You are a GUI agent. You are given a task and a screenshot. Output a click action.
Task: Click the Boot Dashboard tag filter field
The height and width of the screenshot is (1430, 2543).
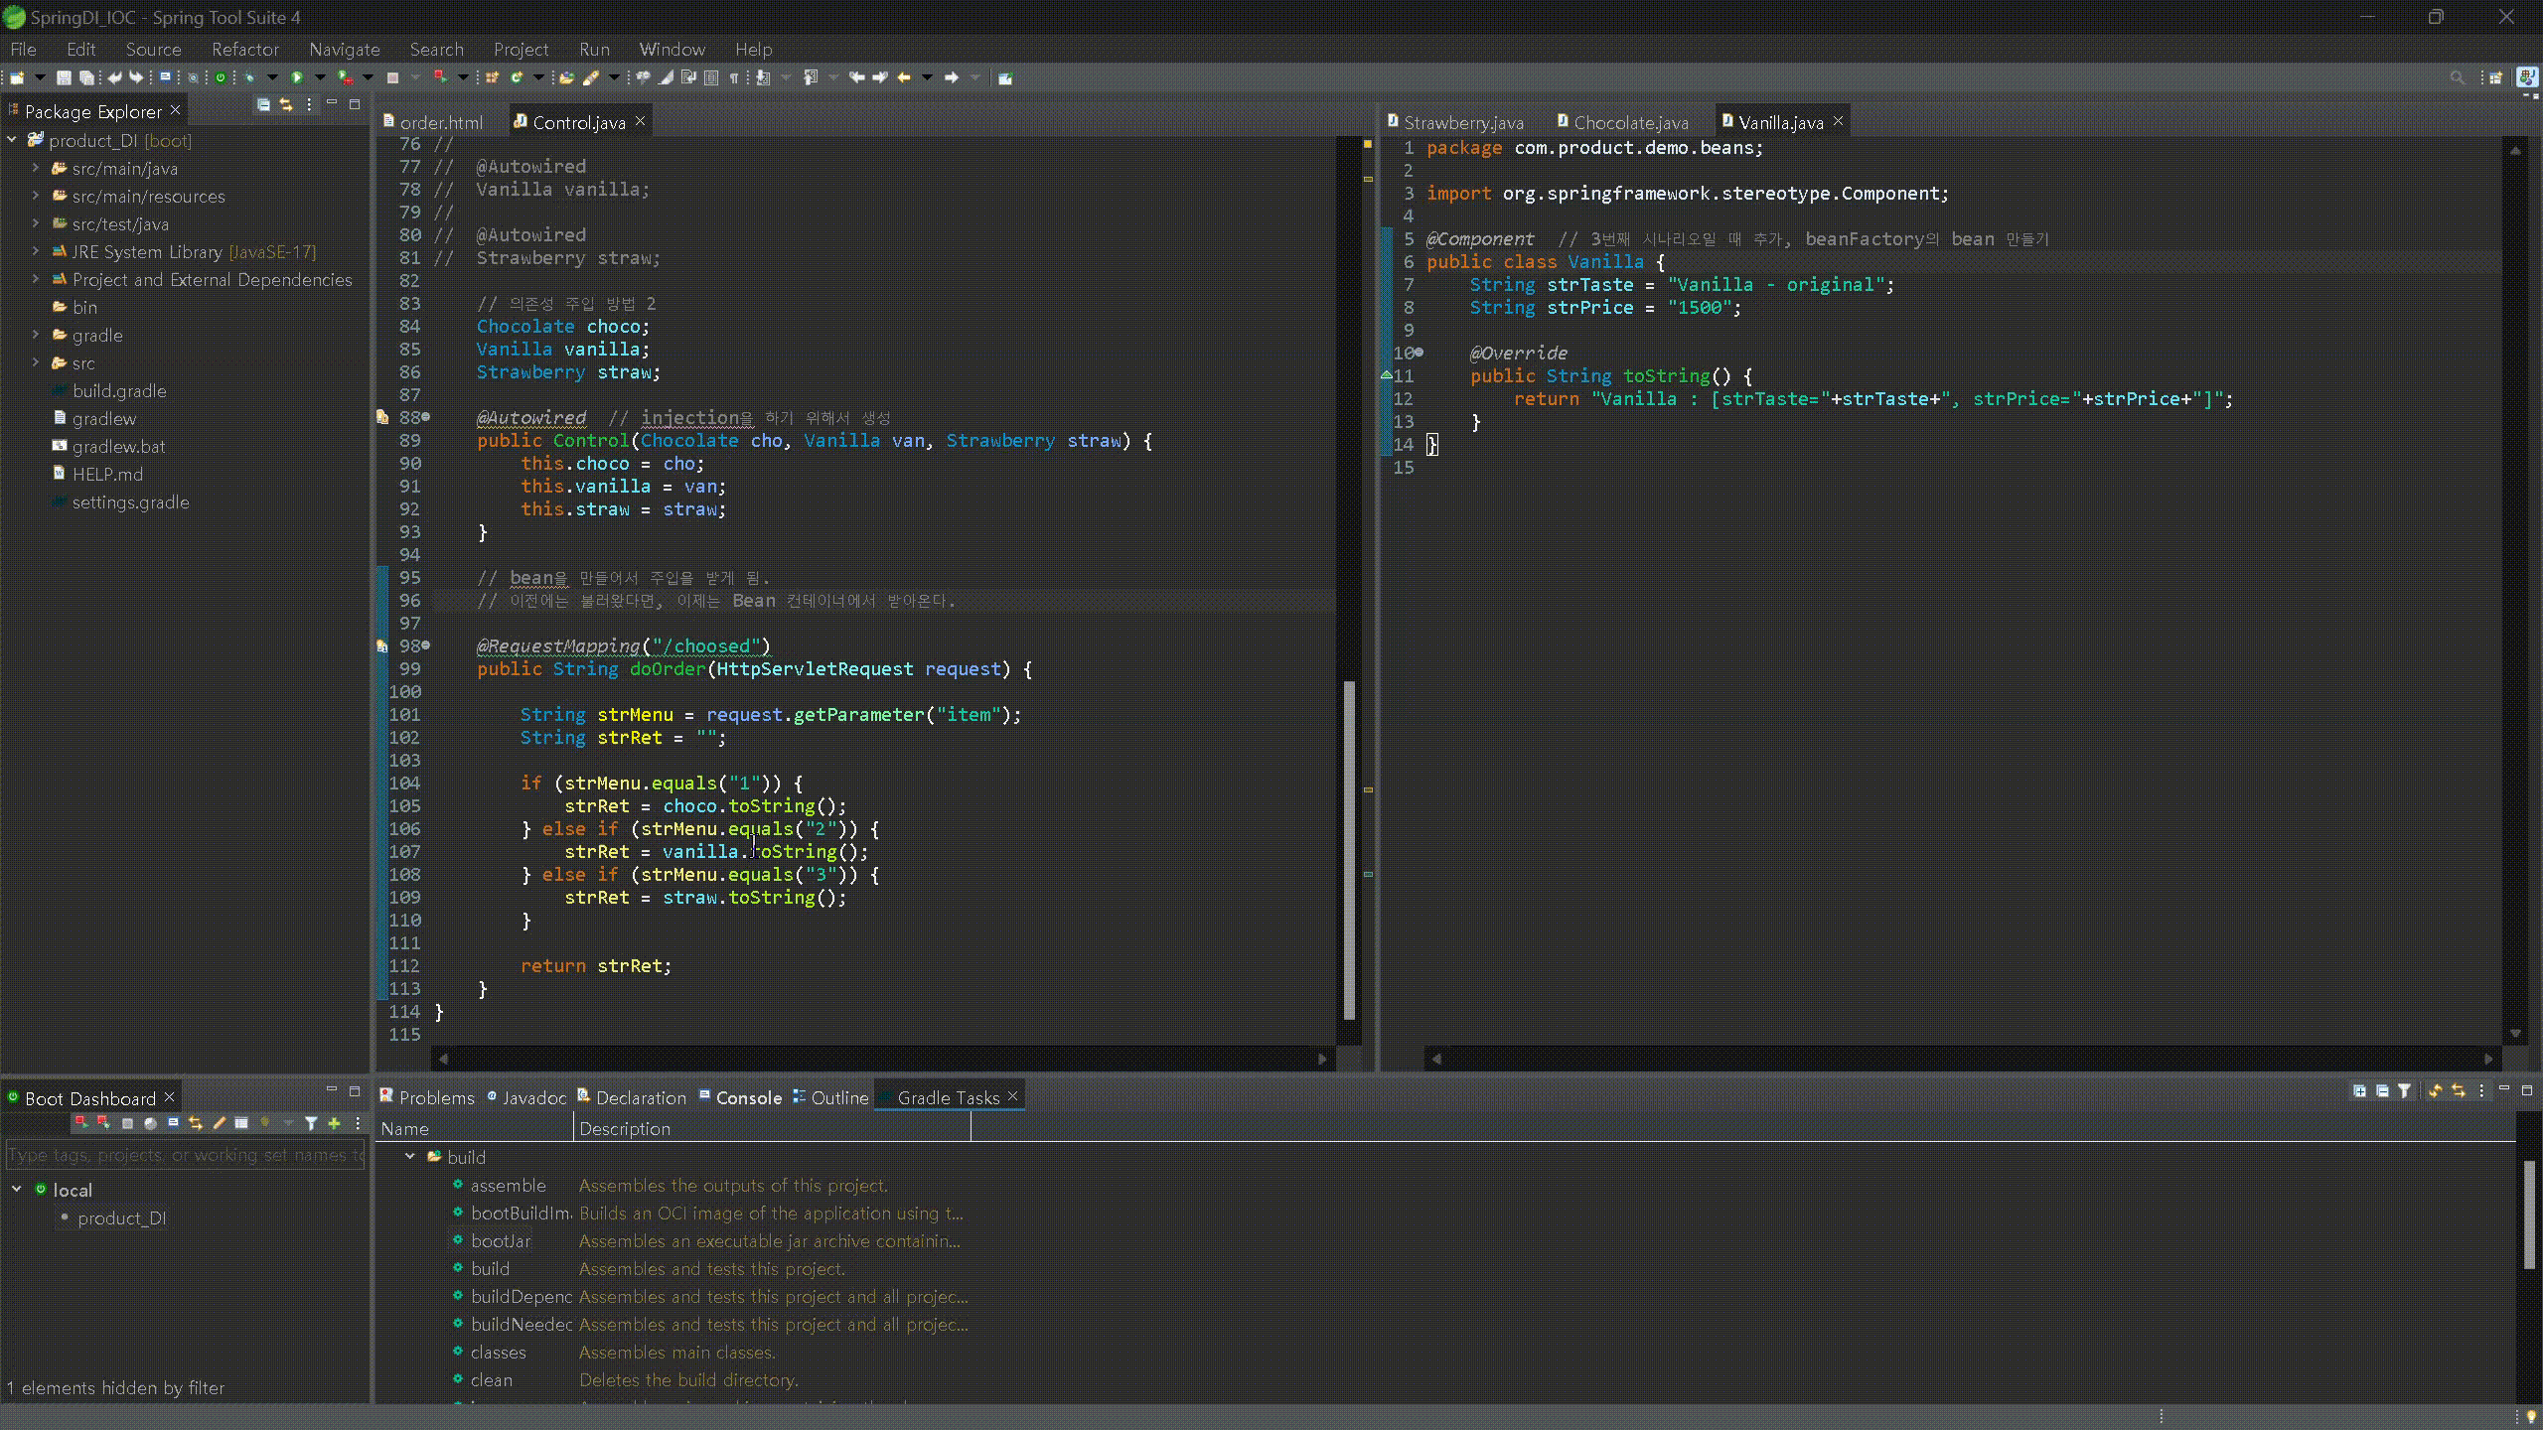coord(185,1155)
